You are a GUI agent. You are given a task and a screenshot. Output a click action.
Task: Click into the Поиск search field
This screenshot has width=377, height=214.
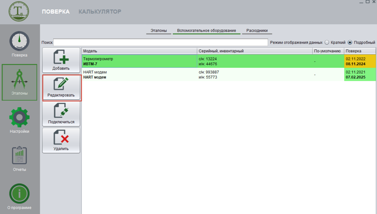point(161,42)
